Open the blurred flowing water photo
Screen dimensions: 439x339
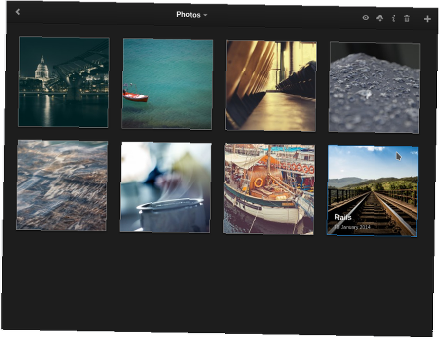[62, 186]
